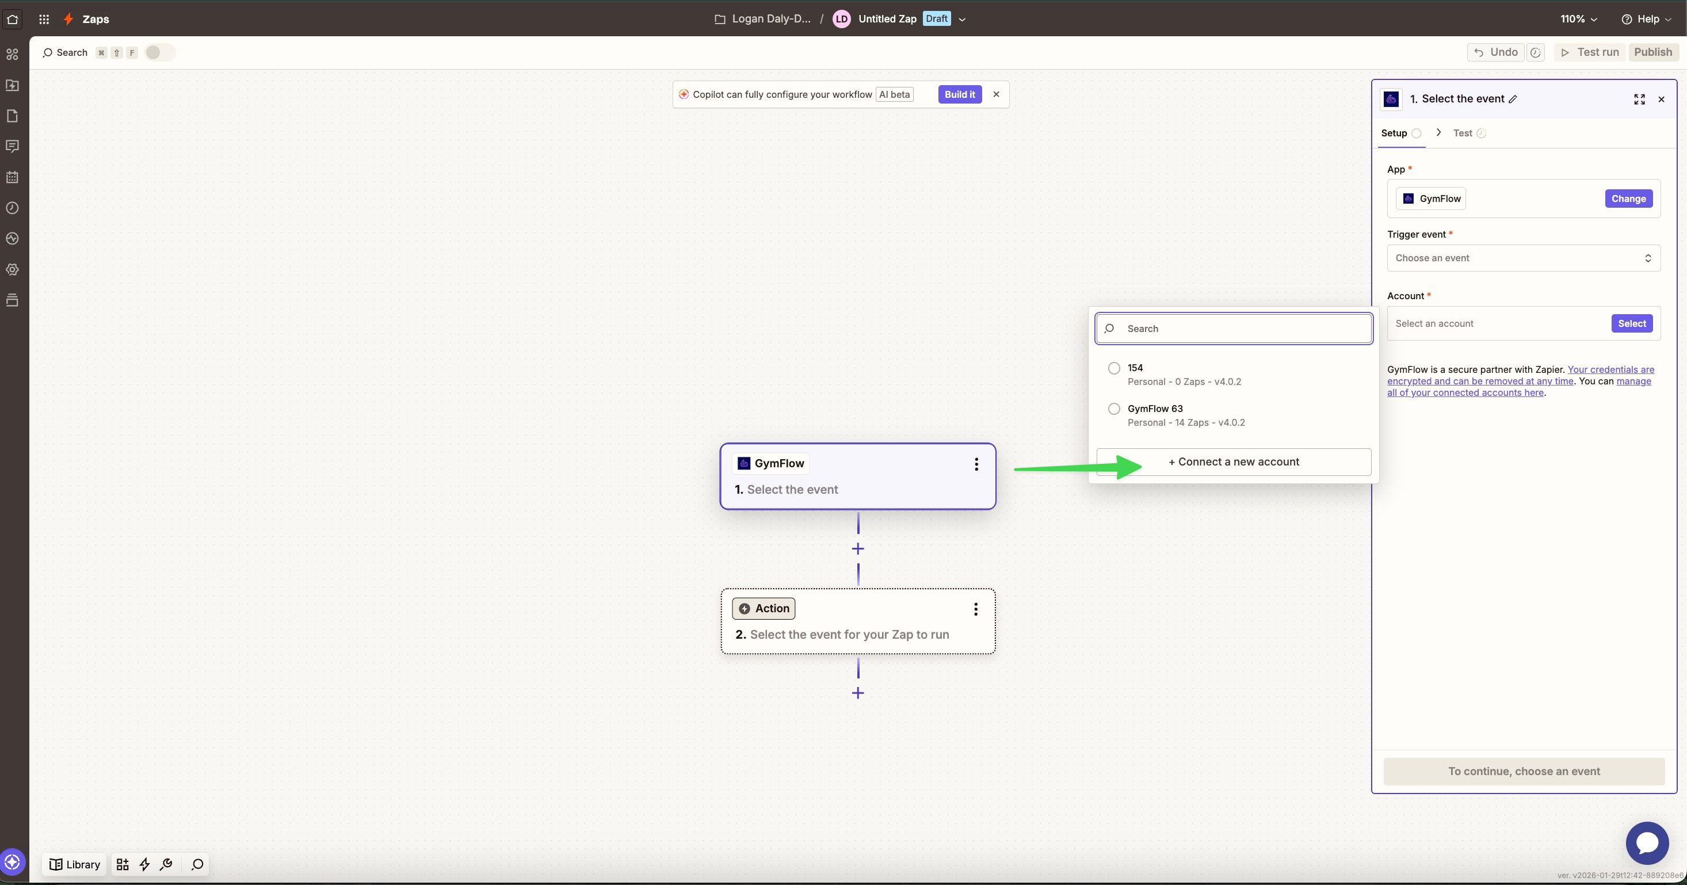Click the Publish button
The image size is (1687, 885).
click(x=1652, y=52)
